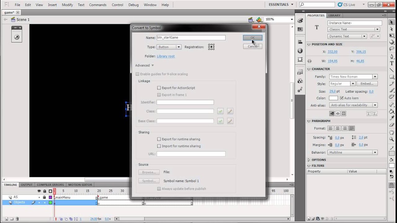
Task: Open the Commands menu
Action: pos(98,5)
